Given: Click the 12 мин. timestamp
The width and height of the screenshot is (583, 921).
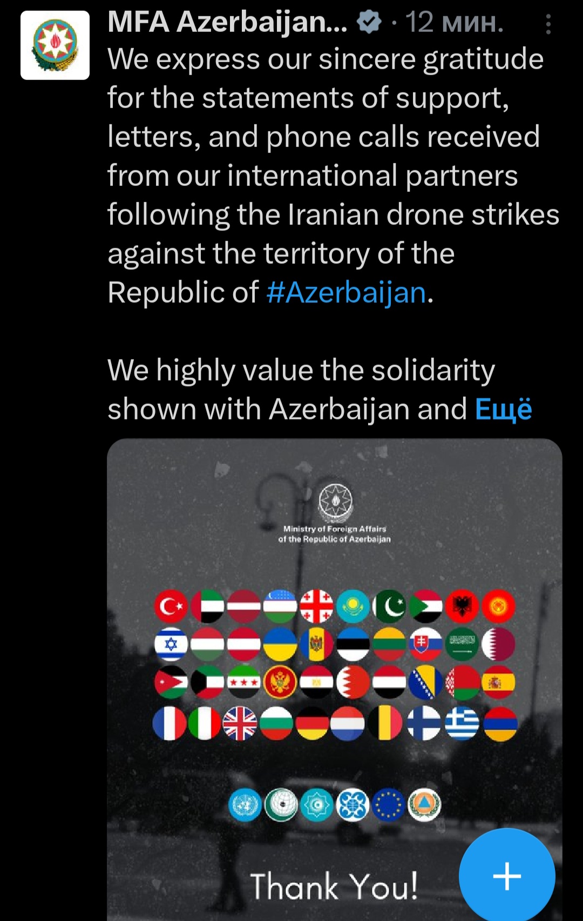Looking at the screenshot, I should 454,23.
